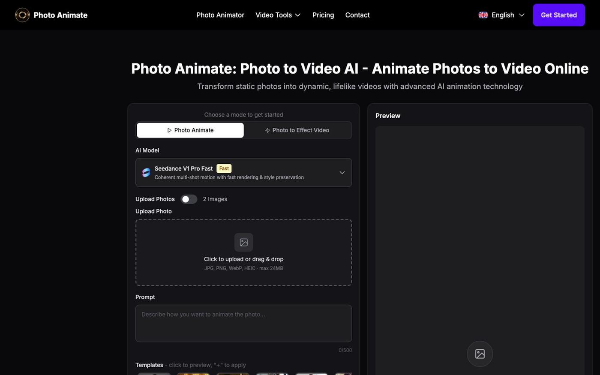Focus the Prompt description text area

(243, 324)
